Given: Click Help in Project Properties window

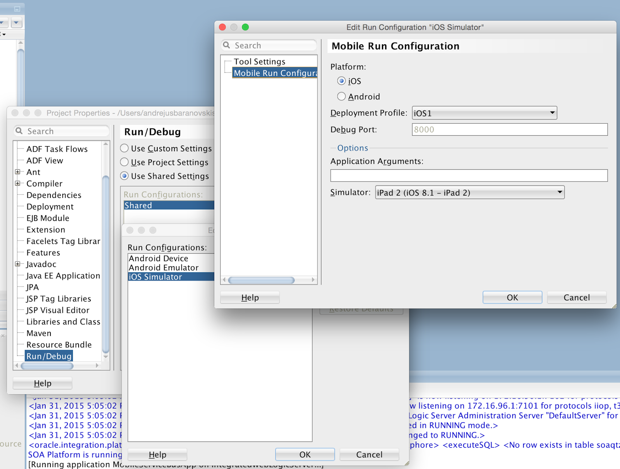Looking at the screenshot, I should (x=43, y=383).
